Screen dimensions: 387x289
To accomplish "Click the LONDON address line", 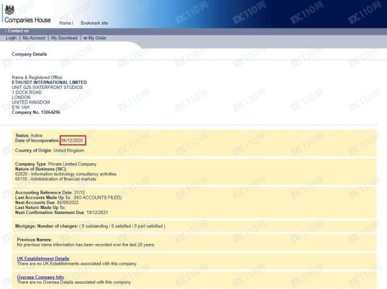I will tap(21, 97).
